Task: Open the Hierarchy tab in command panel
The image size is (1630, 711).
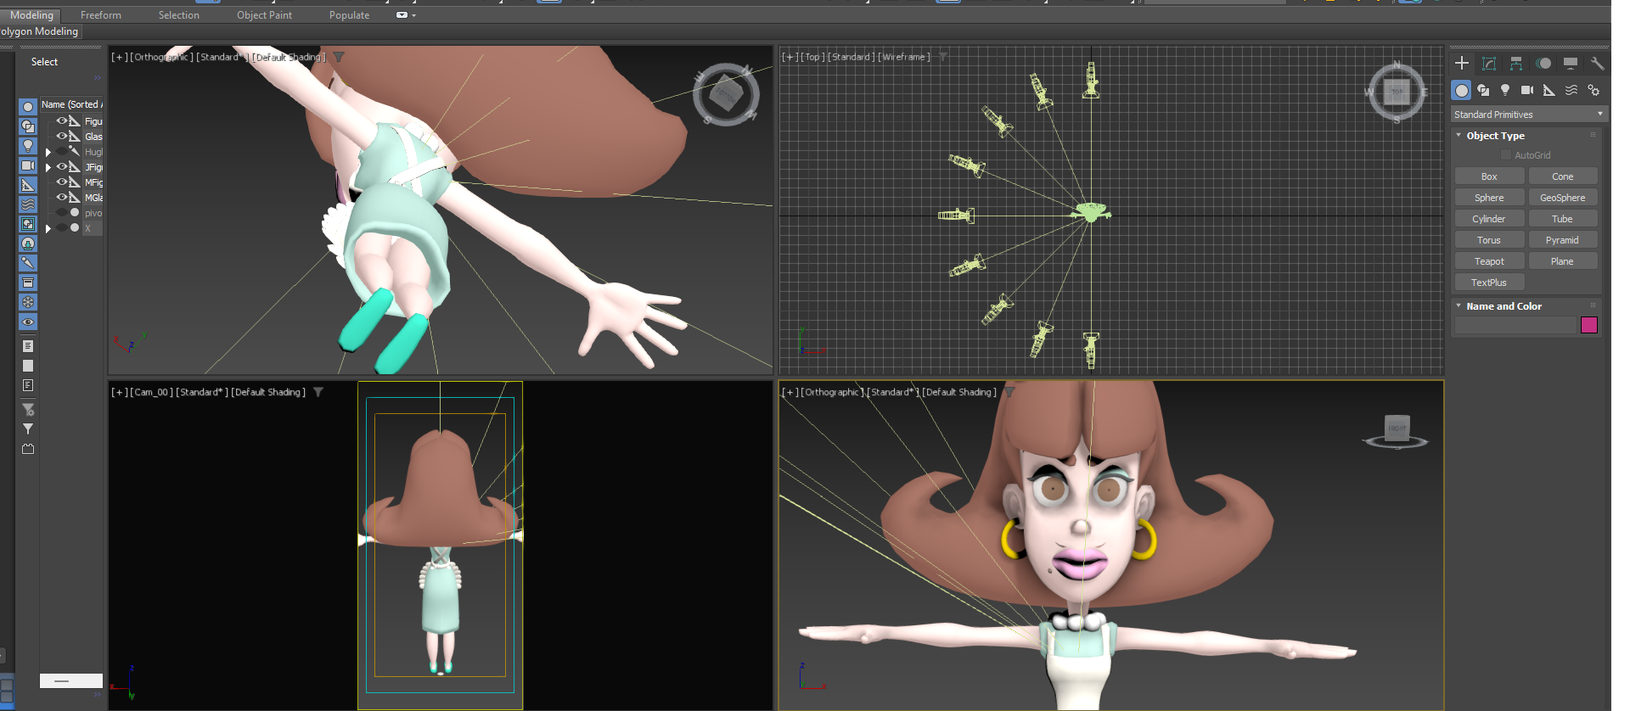Action: click(1515, 64)
